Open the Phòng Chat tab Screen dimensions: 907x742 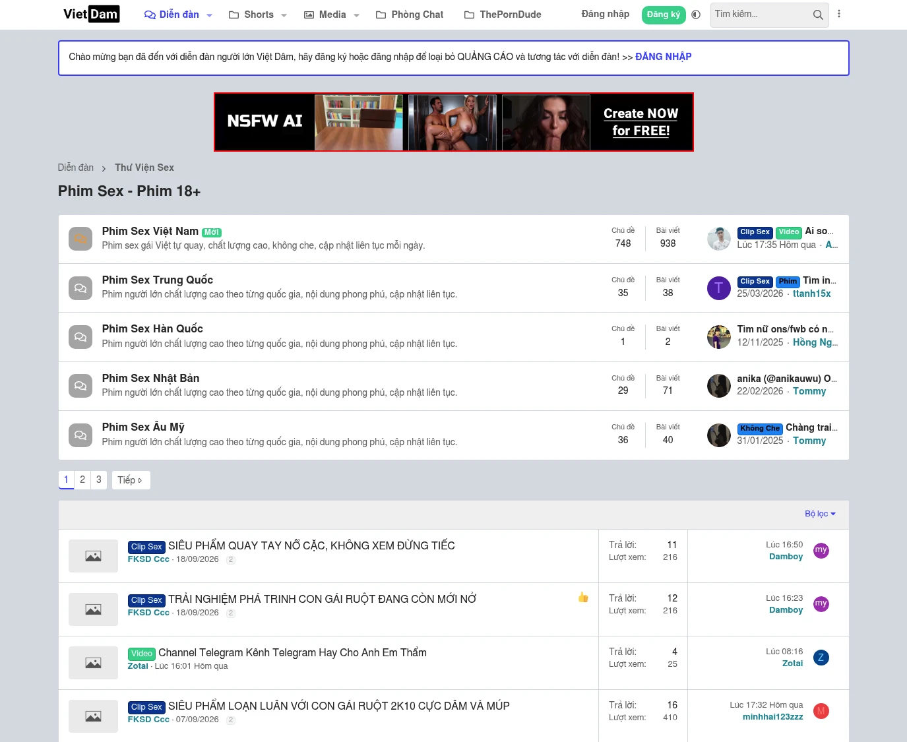click(410, 15)
